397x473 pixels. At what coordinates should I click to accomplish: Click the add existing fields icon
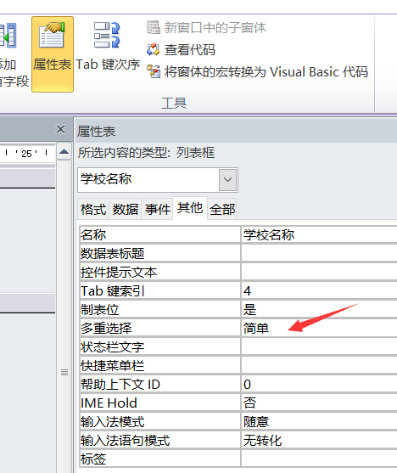(x=8, y=36)
